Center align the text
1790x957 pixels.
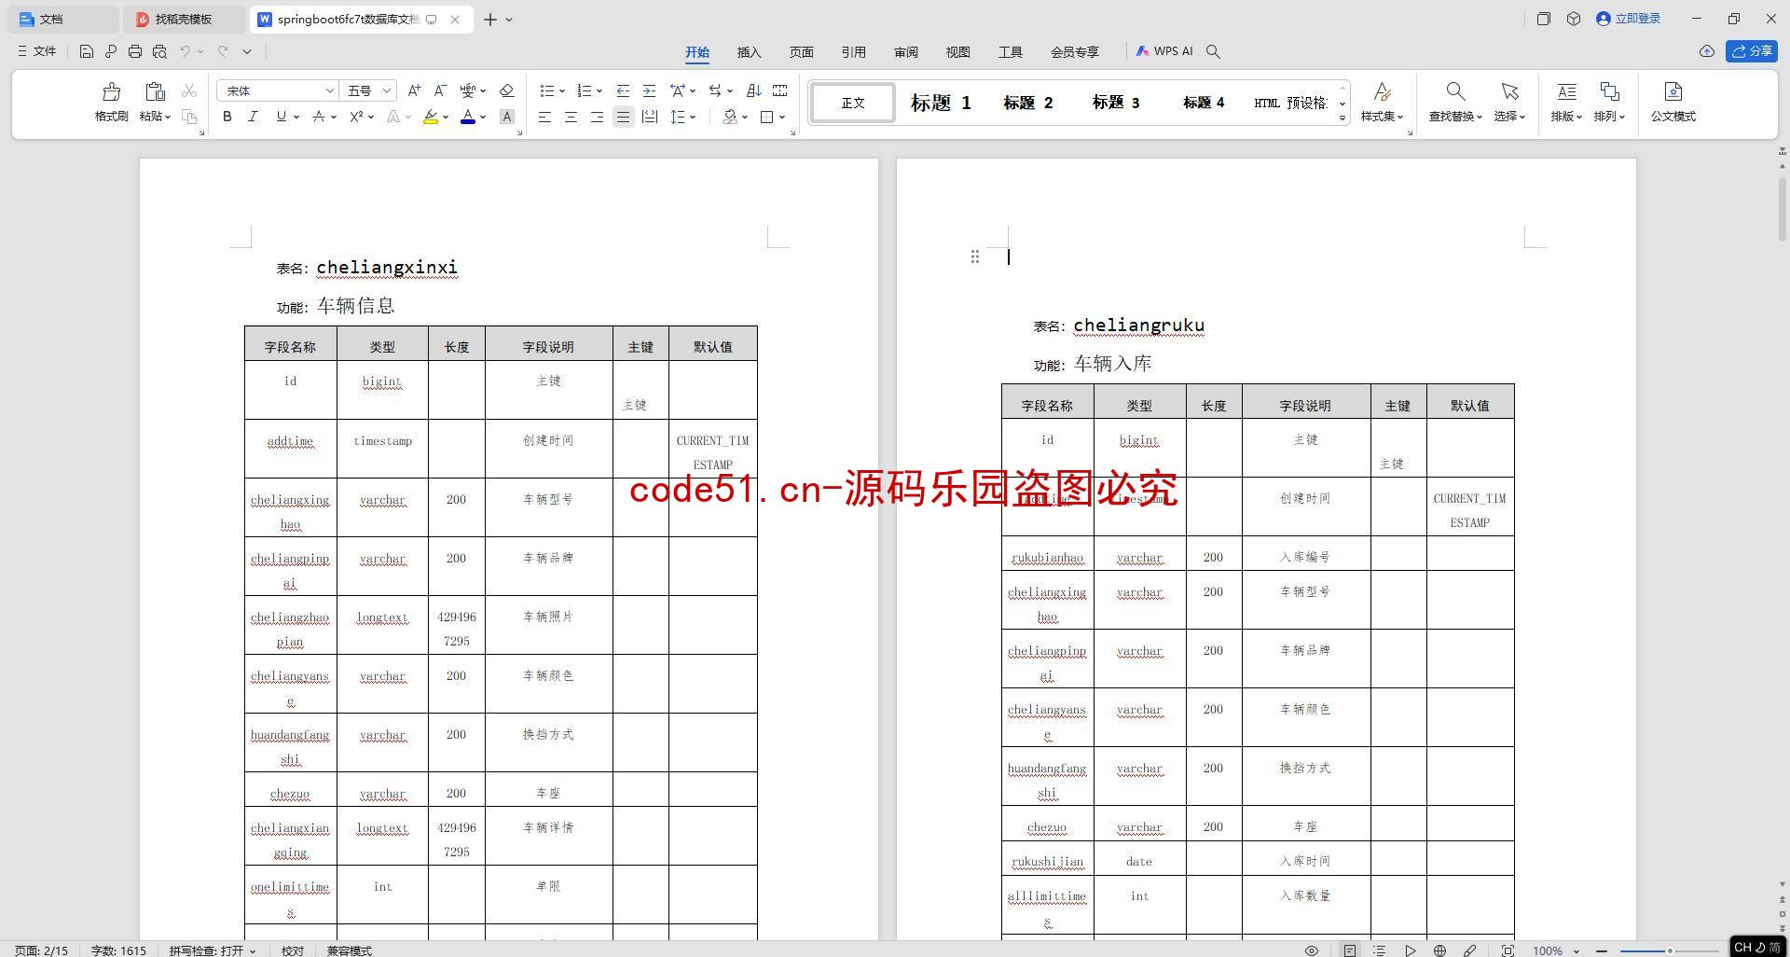[571, 117]
